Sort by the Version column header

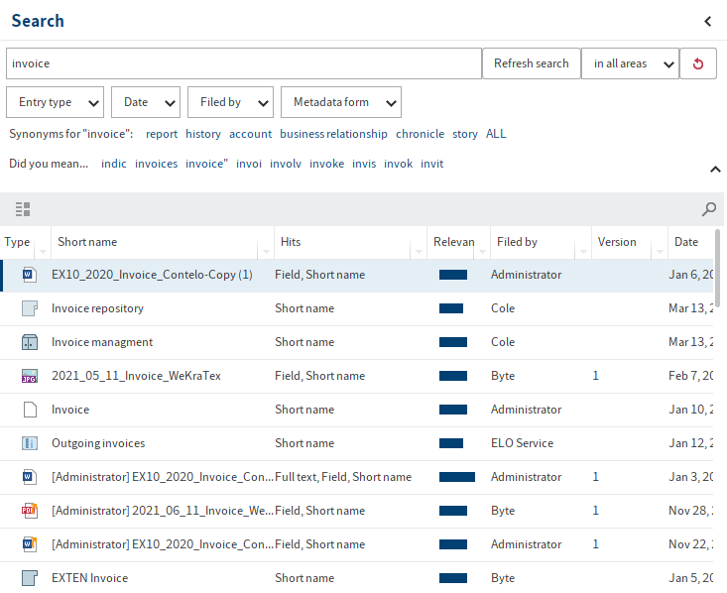[617, 242]
